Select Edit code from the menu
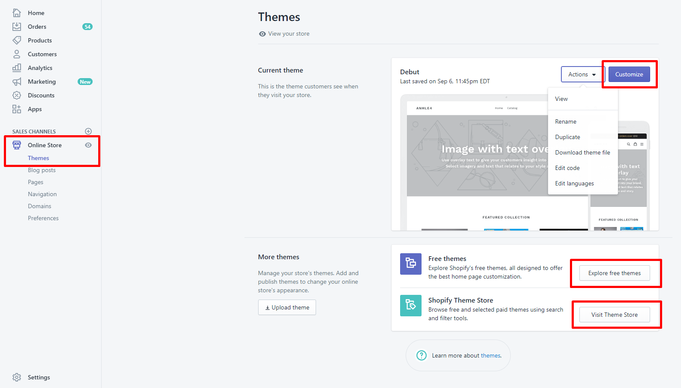 583,168
